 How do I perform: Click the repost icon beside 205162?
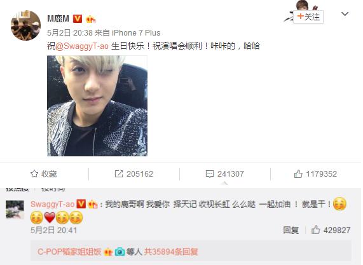[x=119, y=174]
